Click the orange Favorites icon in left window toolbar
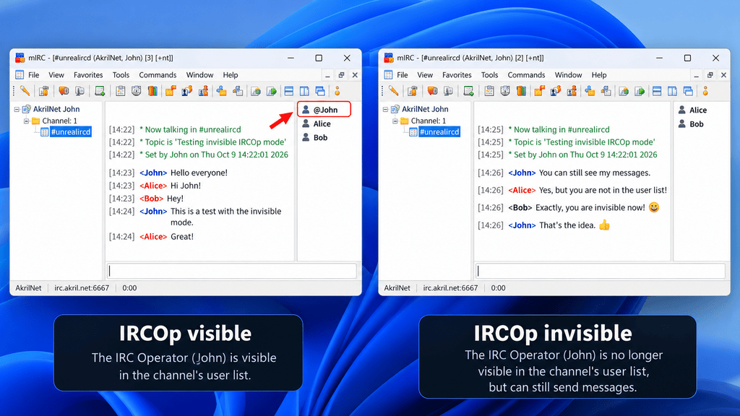Viewport: 740px width, 416px height. (64, 91)
